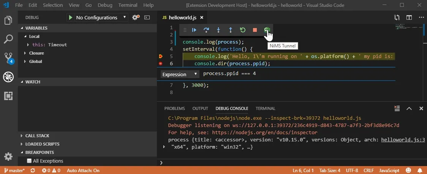Open the Debug view in activity bar

click(x=8, y=77)
